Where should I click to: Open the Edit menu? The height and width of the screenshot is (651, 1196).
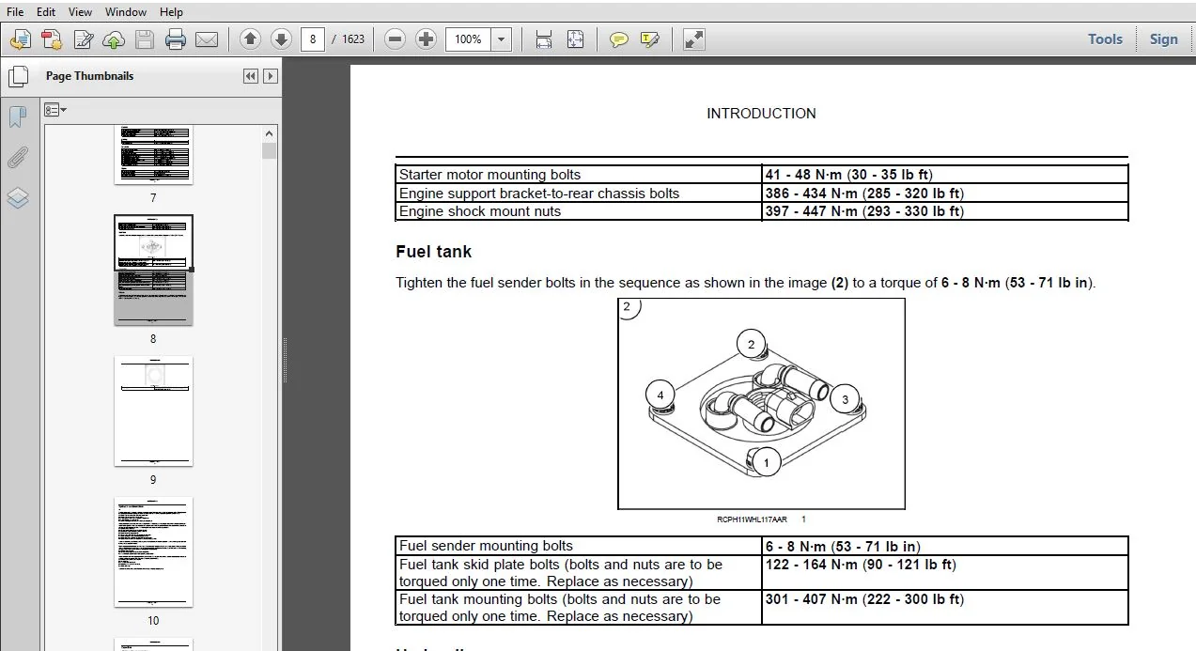tap(45, 12)
